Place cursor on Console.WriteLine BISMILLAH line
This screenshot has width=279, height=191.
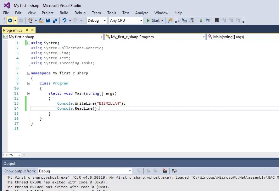tap(91, 103)
